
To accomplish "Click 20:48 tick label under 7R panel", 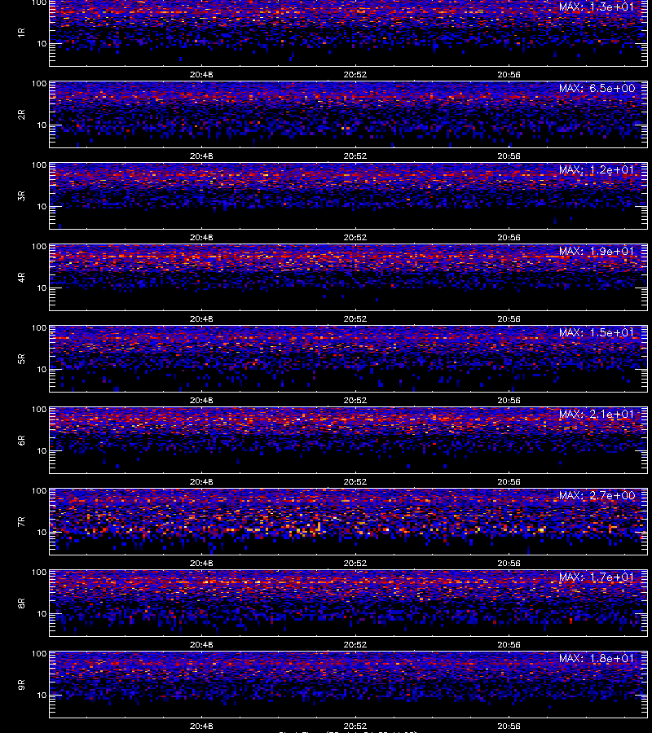I will click(201, 563).
